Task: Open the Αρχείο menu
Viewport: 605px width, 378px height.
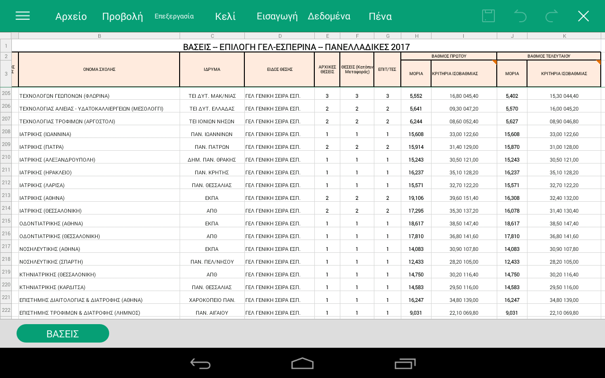Action: [x=71, y=17]
